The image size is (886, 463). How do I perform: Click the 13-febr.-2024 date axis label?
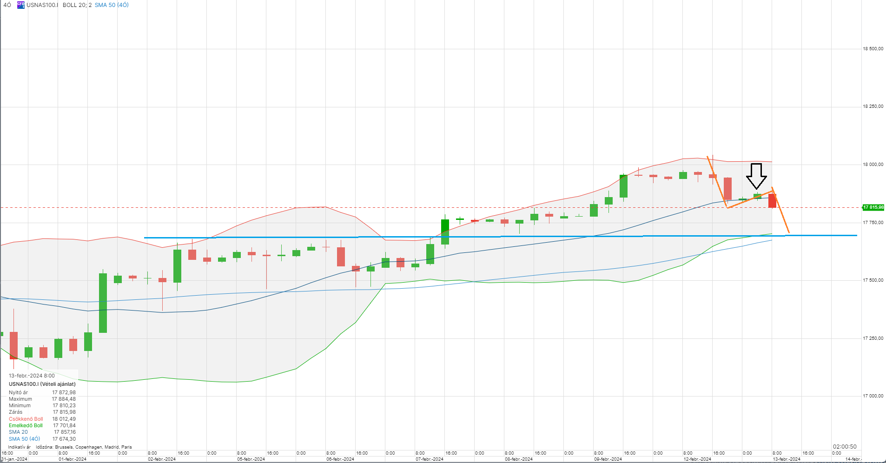tap(787, 459)
